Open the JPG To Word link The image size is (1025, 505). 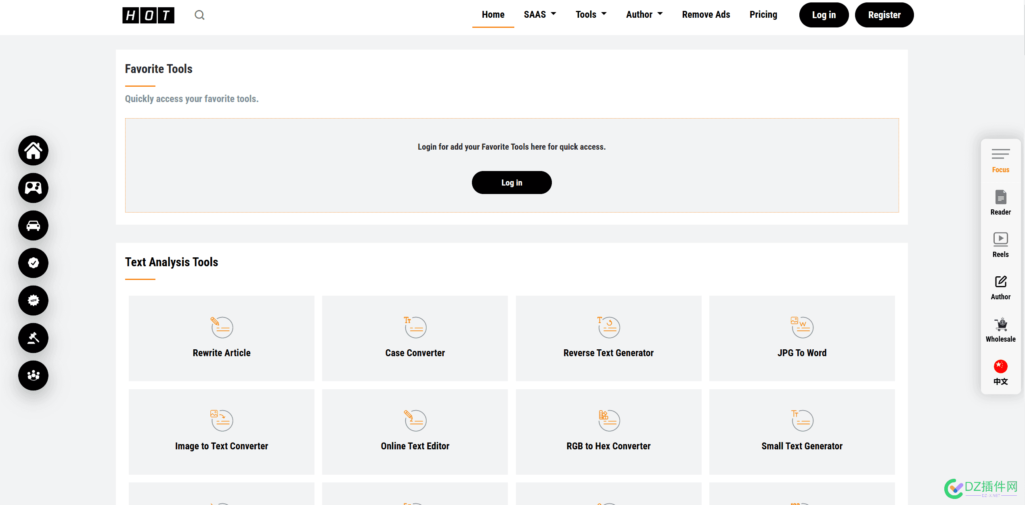802,353
